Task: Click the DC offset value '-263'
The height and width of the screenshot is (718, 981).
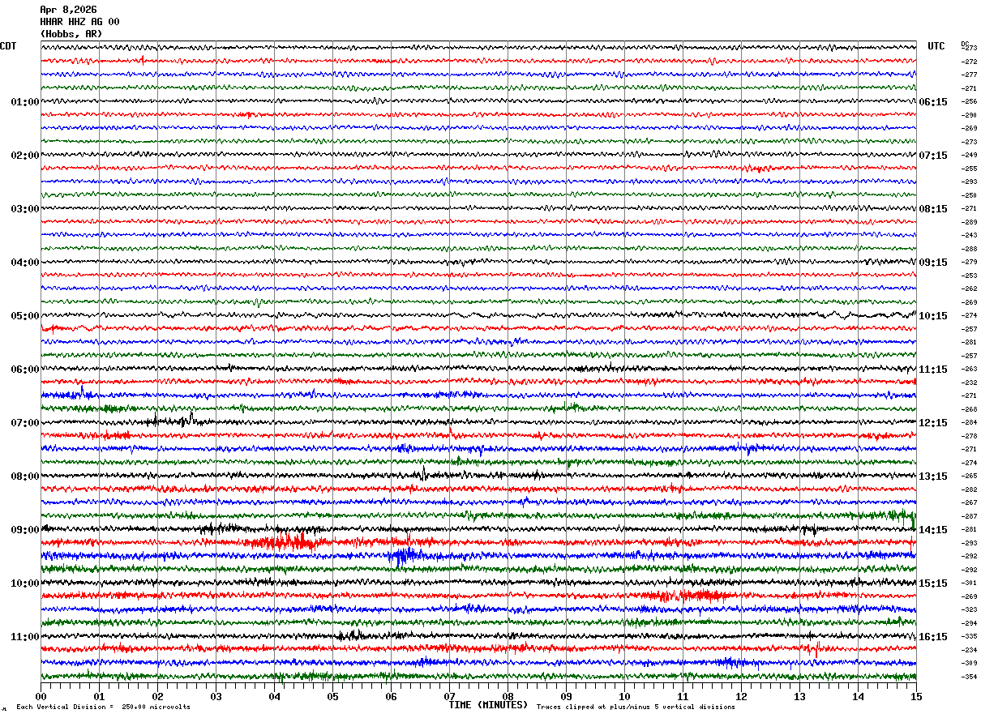Action: [x=969, y=370]
